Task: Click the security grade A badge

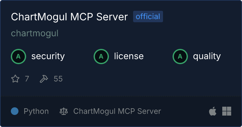Action: coord(18,57)
